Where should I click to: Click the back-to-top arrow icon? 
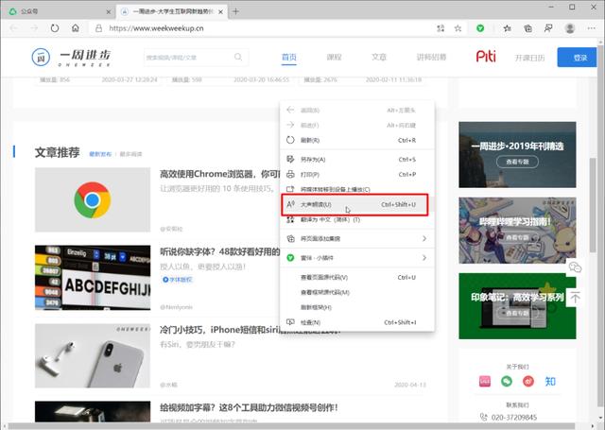[x=575, y=298]
